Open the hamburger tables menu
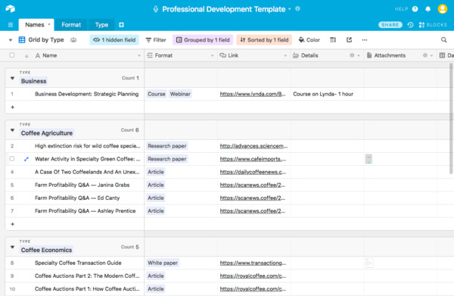This screenshot has height=296, width=454. [11, 25]
